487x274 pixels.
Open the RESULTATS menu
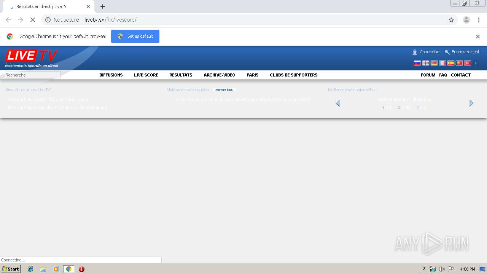click(x=181, y=75)
